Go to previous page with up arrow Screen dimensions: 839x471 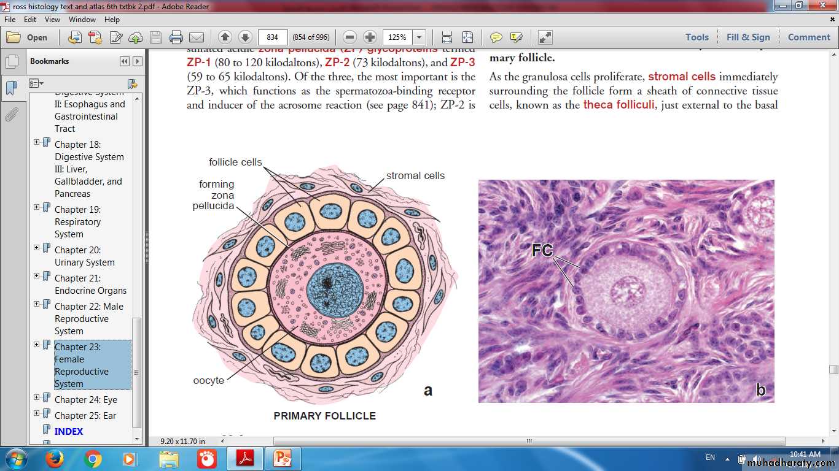coord(225,37)
